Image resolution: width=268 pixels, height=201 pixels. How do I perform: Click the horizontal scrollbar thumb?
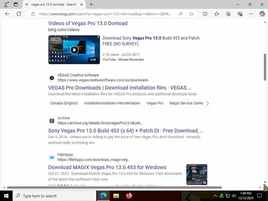point(114,187)
